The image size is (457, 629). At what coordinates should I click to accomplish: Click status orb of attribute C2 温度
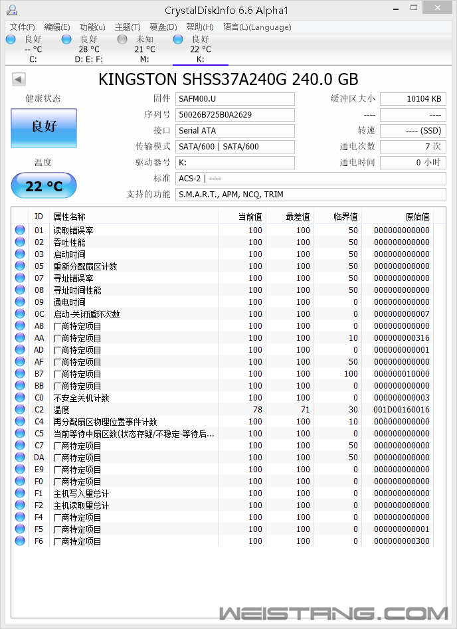[x=20, y=409]
